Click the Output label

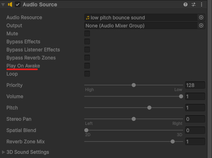point(14,25)
